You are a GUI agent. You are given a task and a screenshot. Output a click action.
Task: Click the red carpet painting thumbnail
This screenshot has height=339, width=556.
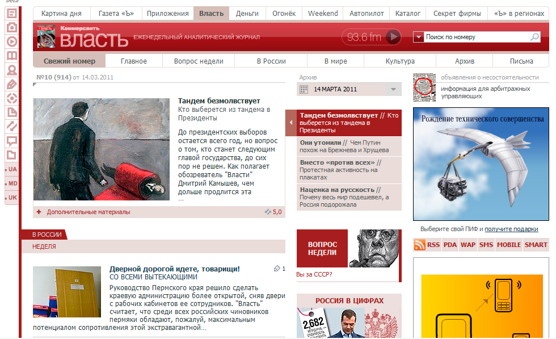(102, 149)
